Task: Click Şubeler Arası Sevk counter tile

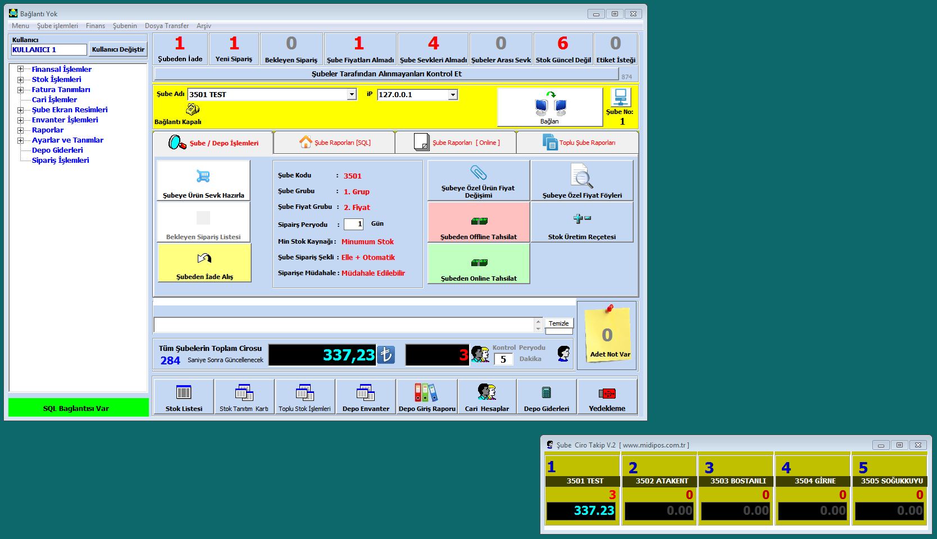Action: [x=501, y=49]
